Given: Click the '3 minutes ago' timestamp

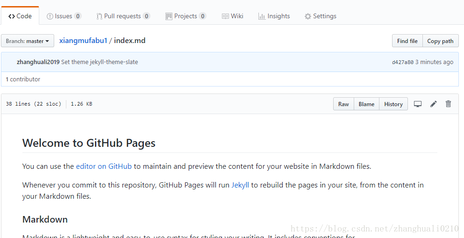Looking at the screenshot, I should point(434,62).
